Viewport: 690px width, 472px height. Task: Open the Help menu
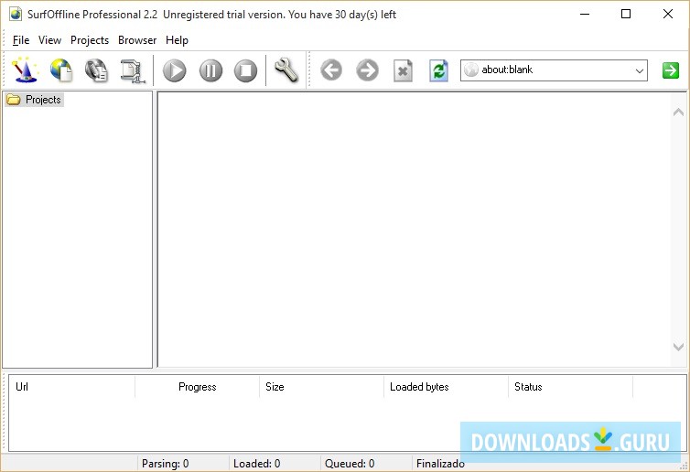pyautogui.click(x=177, y=40)
